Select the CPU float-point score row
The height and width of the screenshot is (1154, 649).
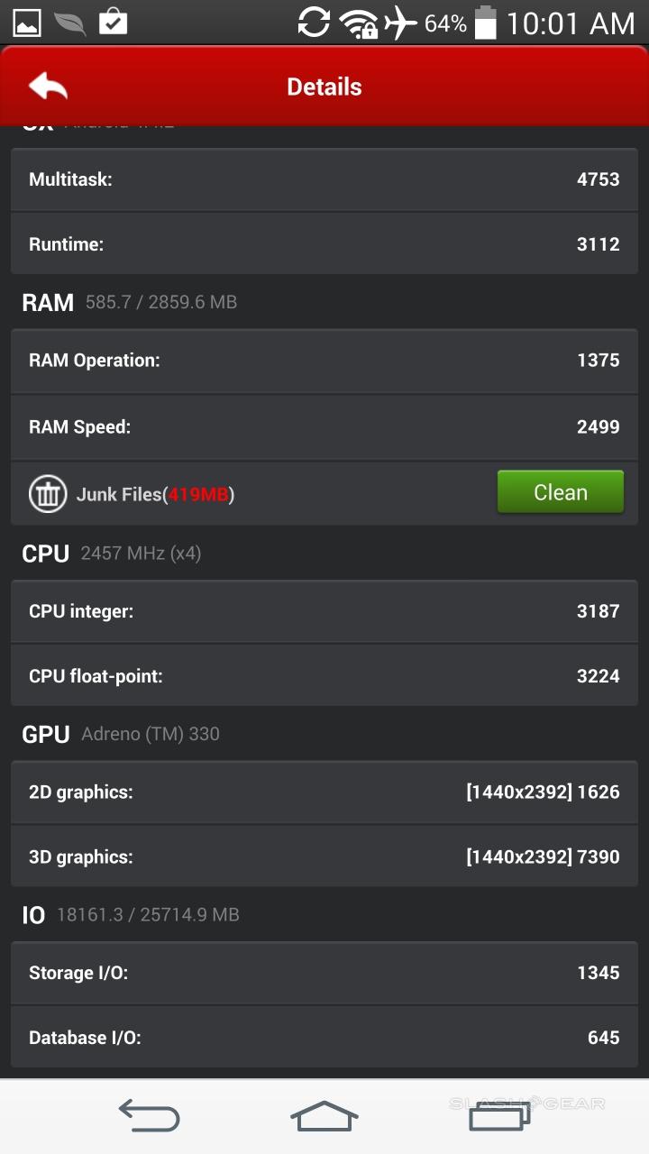(324, 676)
